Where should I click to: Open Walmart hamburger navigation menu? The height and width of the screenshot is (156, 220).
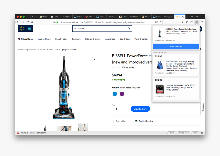29,28
